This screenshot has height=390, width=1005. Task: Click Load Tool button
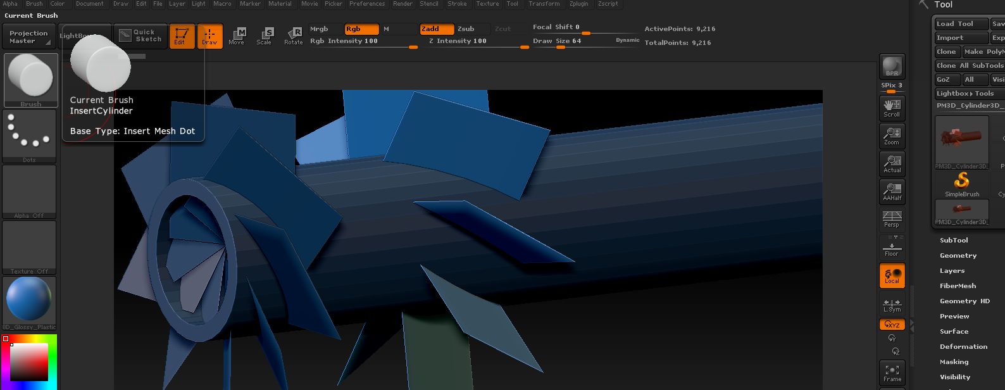coord(961,24)
